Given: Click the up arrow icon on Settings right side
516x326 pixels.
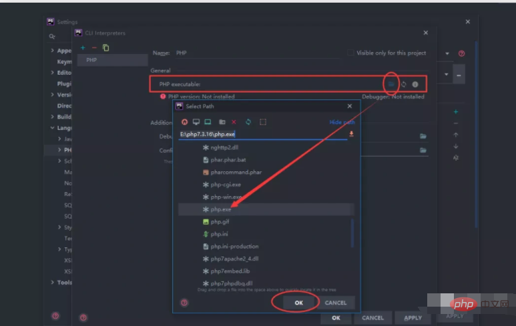Looking at the screenshot, I should 456,135.
